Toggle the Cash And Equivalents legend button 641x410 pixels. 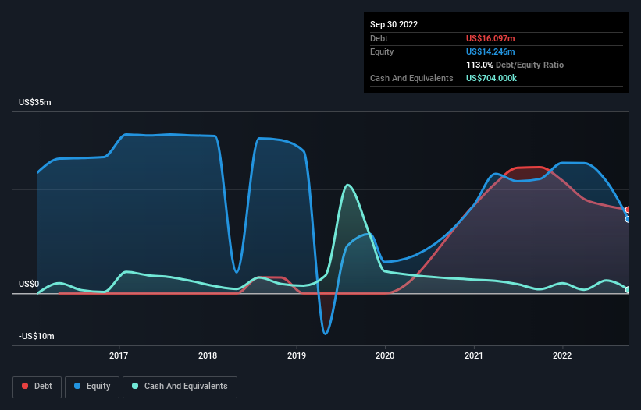(180, 387)
